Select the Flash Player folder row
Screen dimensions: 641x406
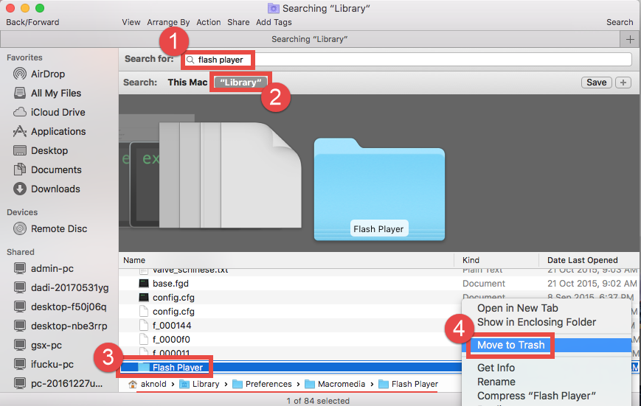click(290, 367)
